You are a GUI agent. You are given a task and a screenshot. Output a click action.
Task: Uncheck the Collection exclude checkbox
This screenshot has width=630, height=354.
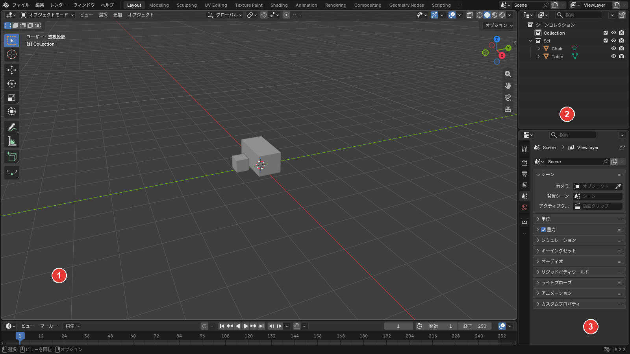[x=606, y=33]
